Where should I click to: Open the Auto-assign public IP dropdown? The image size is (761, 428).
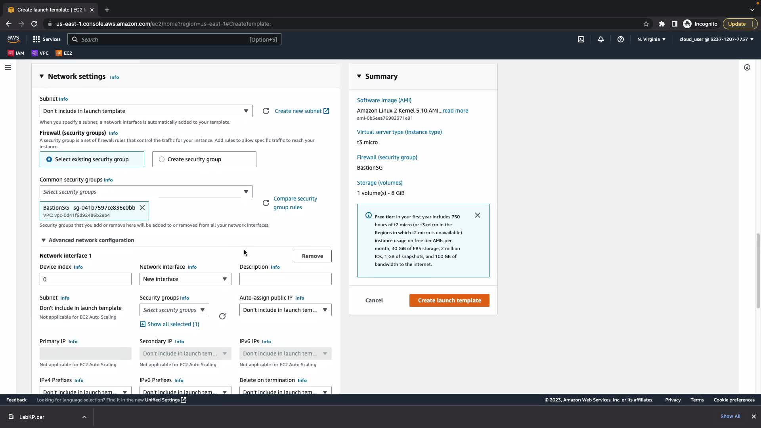tap(285, 310)
